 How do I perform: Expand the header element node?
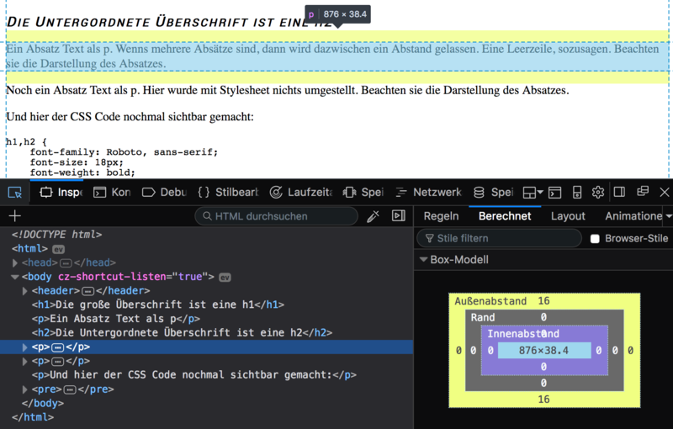click(x=25, y=291)
